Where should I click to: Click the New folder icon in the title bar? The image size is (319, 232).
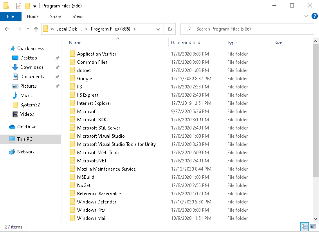[27, 6]
